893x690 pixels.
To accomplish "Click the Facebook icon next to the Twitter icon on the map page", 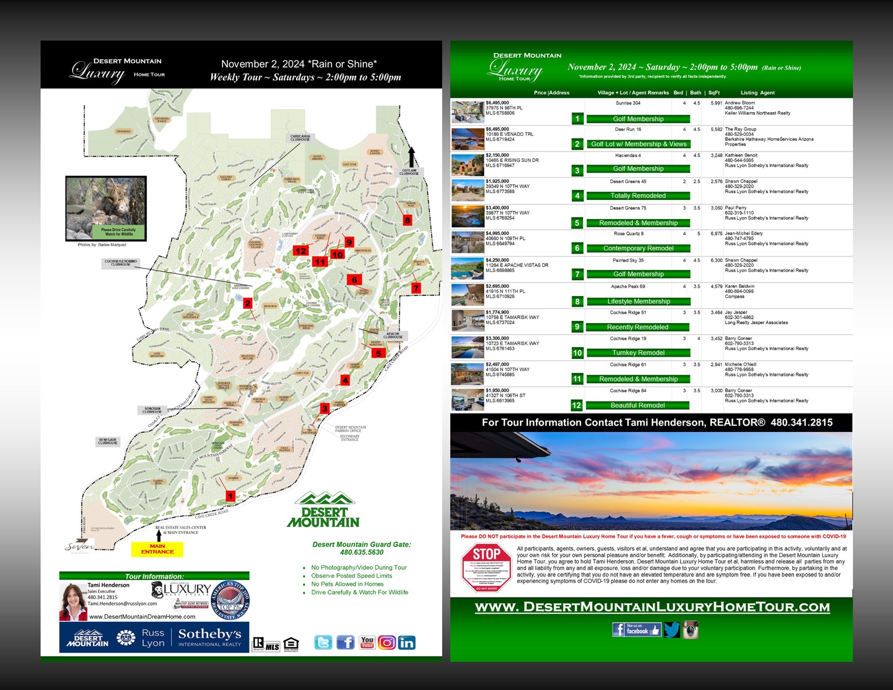I will 345,642.
